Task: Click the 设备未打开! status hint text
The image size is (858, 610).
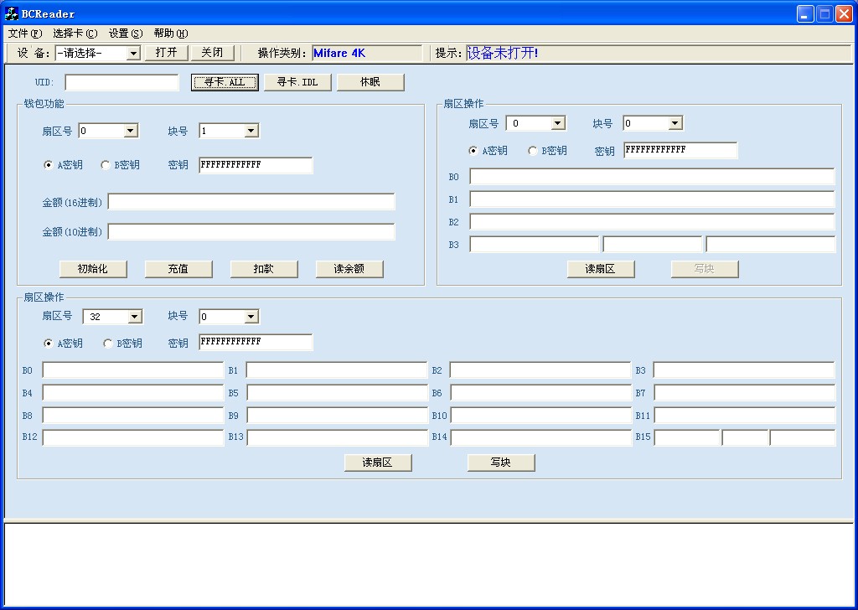Action: pos(503,53)
